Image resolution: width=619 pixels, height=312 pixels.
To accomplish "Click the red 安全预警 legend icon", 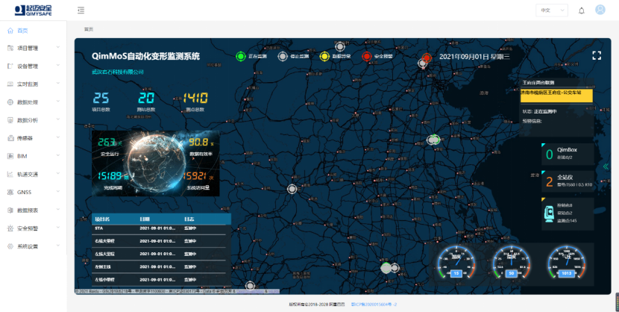I will 367,57.
